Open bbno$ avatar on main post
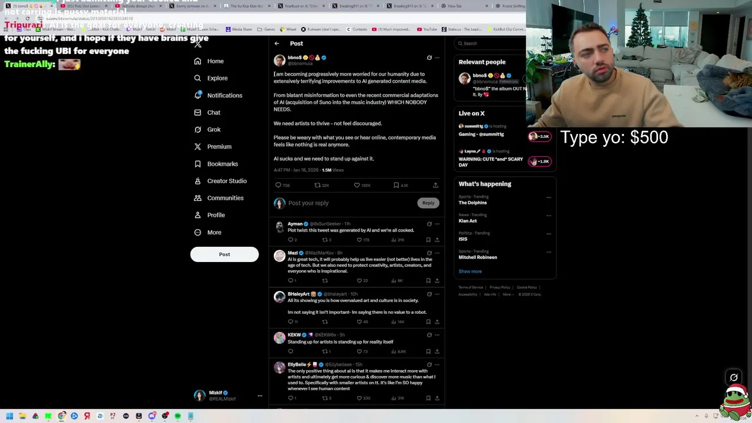Viewport: 752px width, 423px height. (279, 60)
